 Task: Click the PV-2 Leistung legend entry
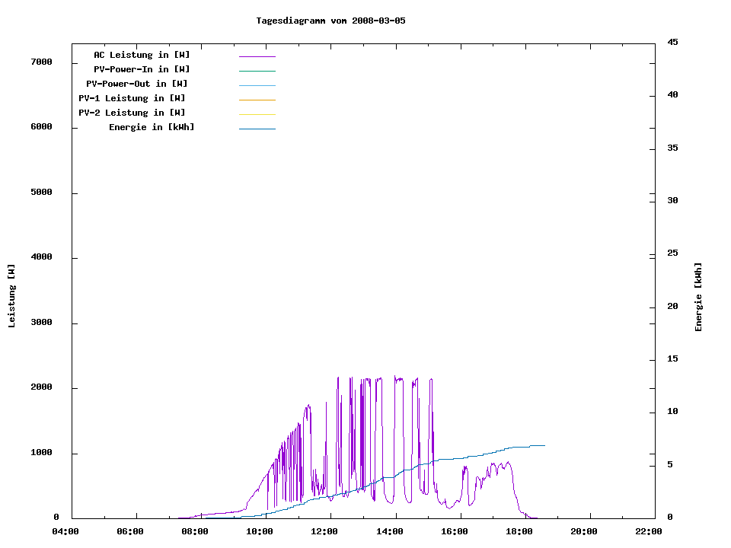pos(132,113)
